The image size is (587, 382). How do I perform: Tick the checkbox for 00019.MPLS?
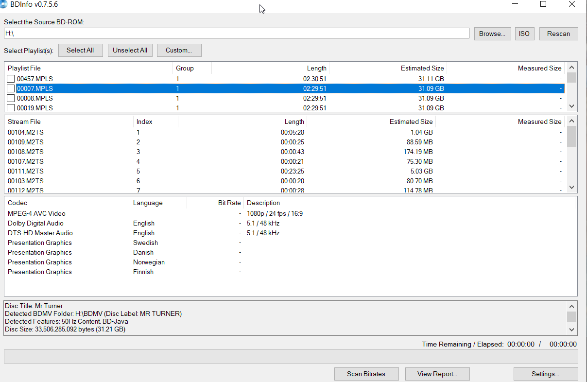point(11,108)
